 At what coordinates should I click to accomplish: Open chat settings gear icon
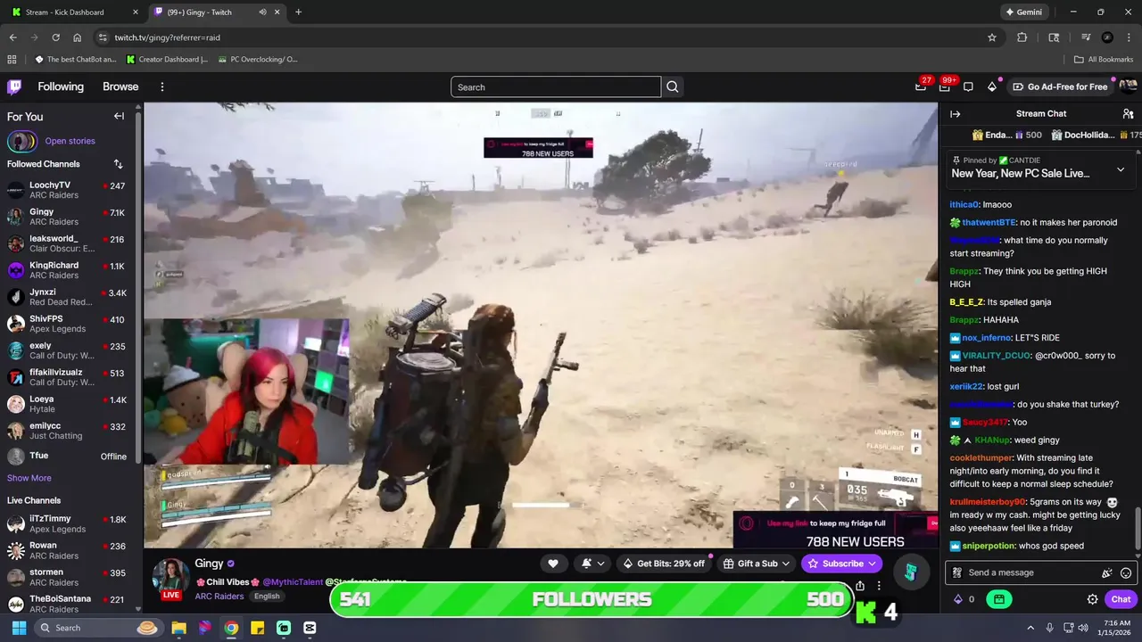(1092, 599)
